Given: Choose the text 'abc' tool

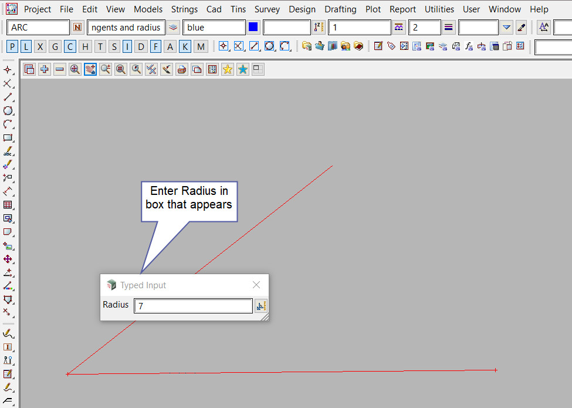Looking at the screenshot, I should 8,151.
